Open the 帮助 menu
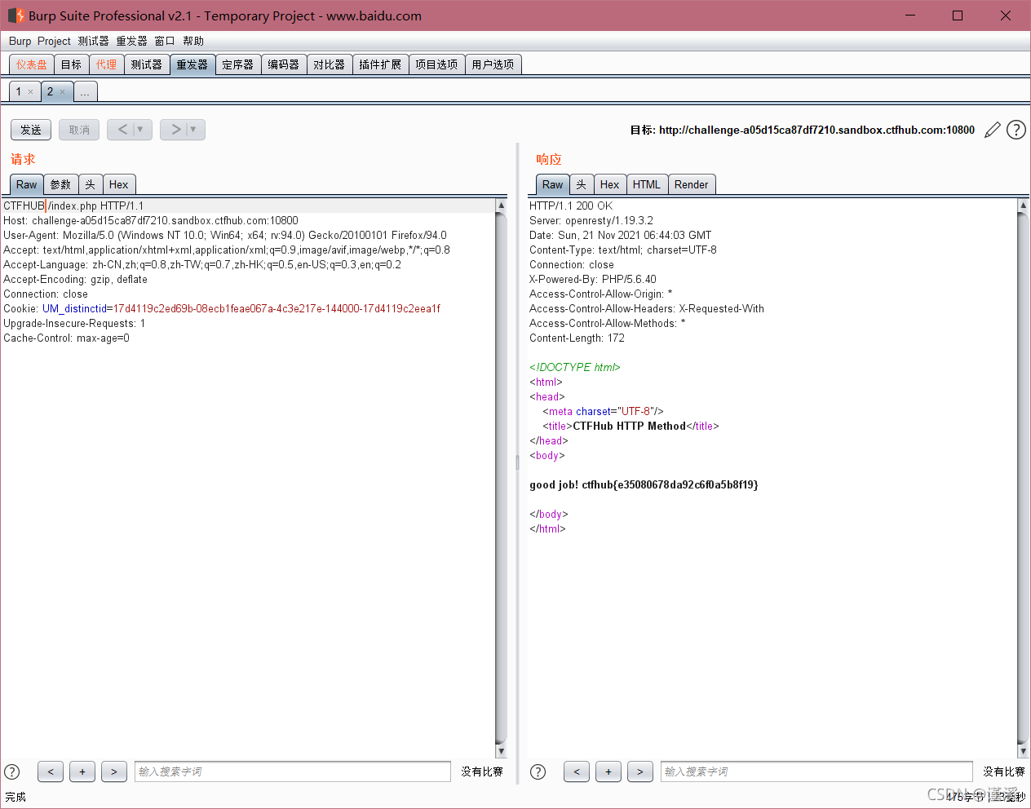The width and height of the screenshot is (1031, 809). click(x=193, y=41)
